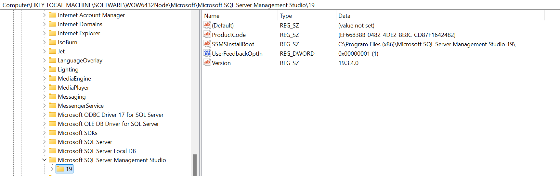Click the selected 19 key folder icon
The image size is (560, 176).
60,169
